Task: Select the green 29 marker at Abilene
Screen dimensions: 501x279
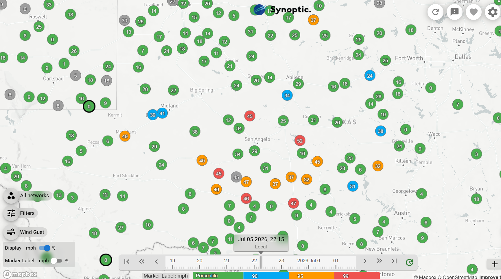Action: pos(298,84)
